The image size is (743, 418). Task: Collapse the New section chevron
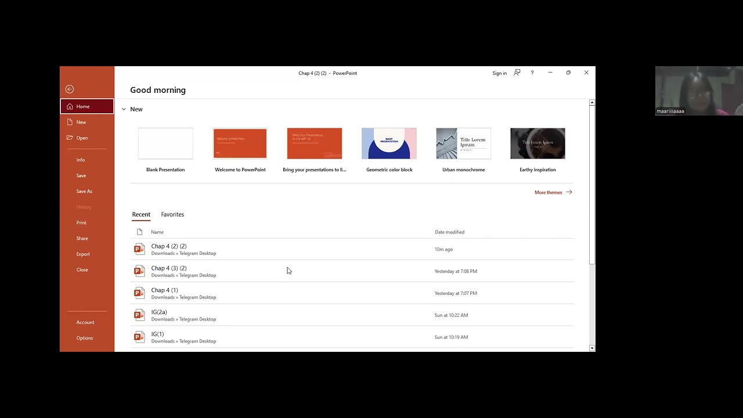click(124, 109)
